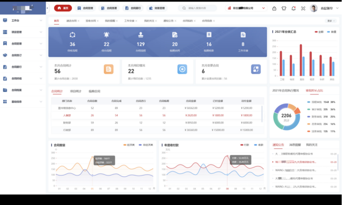Click the stamp icon above 129

(x=141, y=35)
